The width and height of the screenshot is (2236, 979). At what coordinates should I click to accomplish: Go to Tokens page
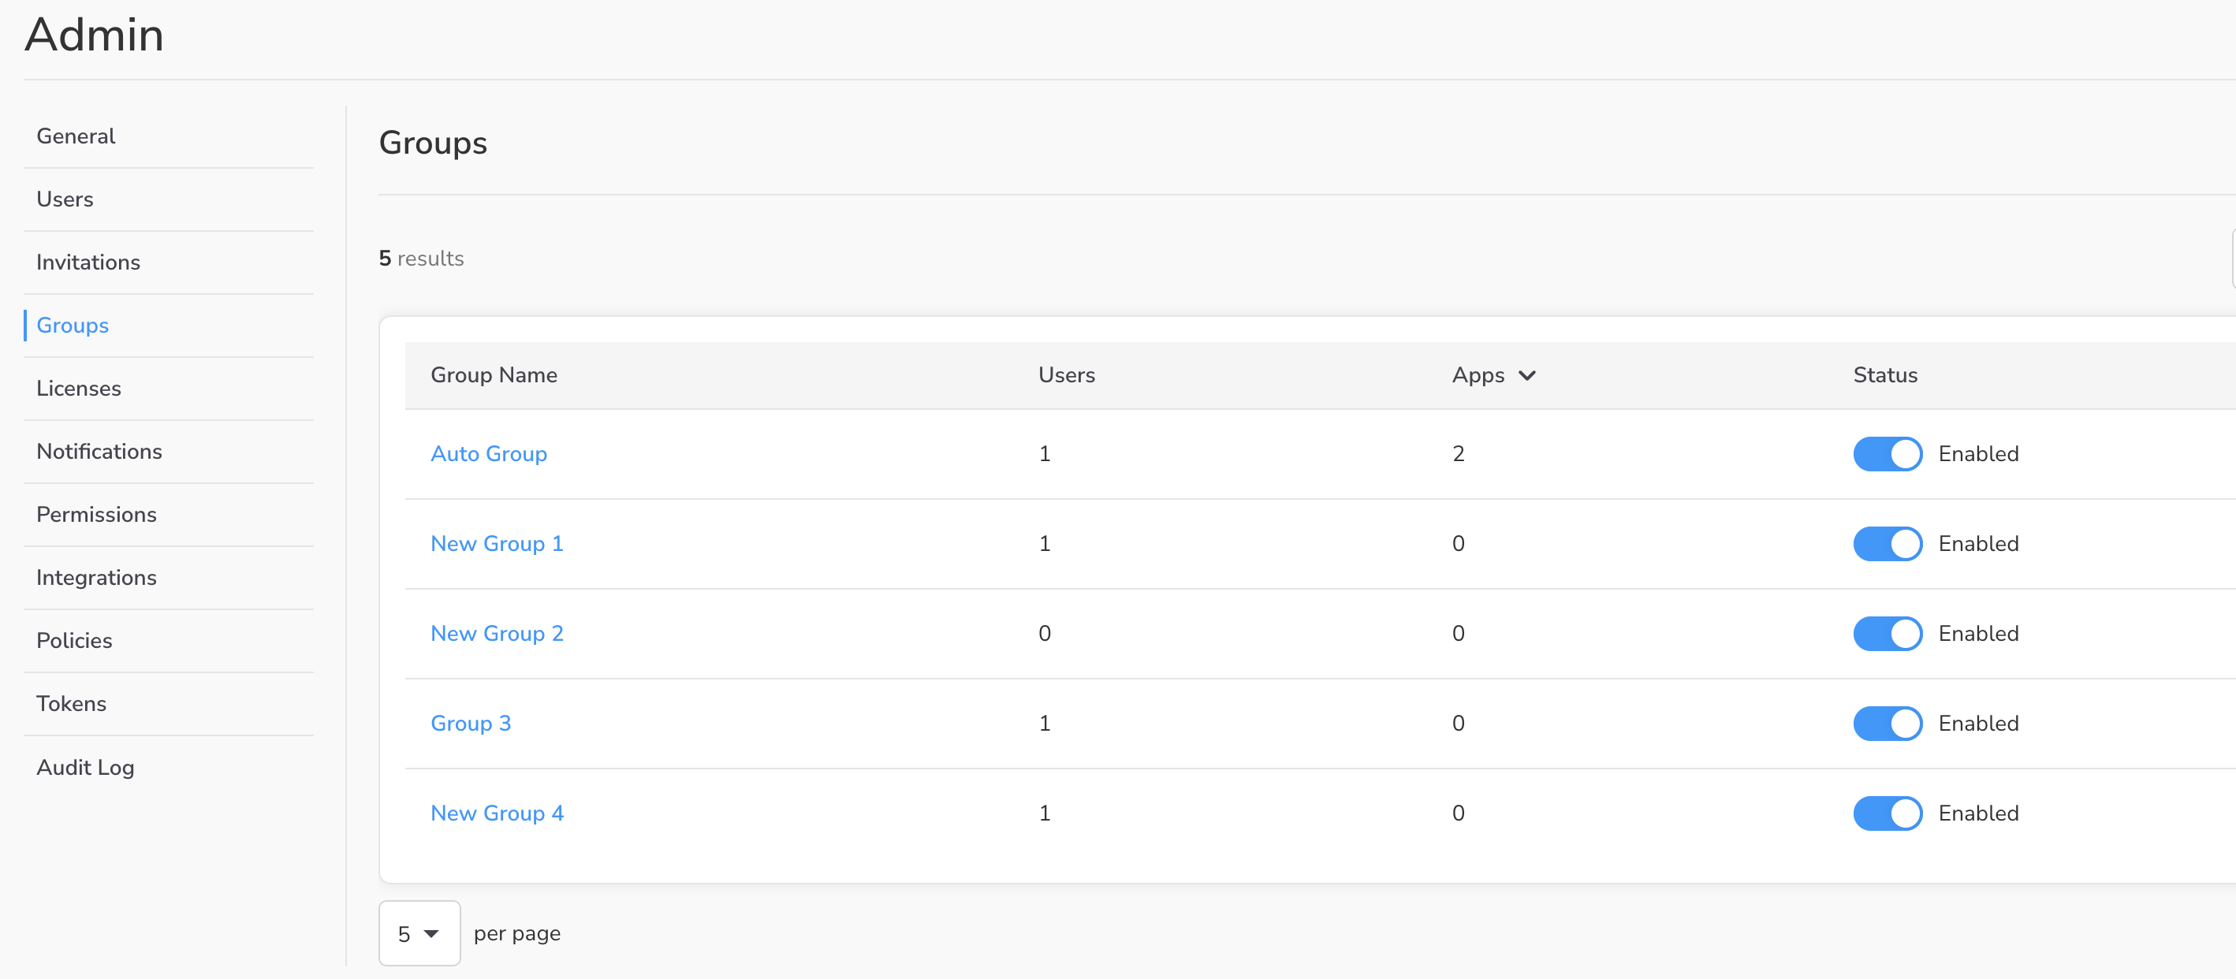point(72,704)
